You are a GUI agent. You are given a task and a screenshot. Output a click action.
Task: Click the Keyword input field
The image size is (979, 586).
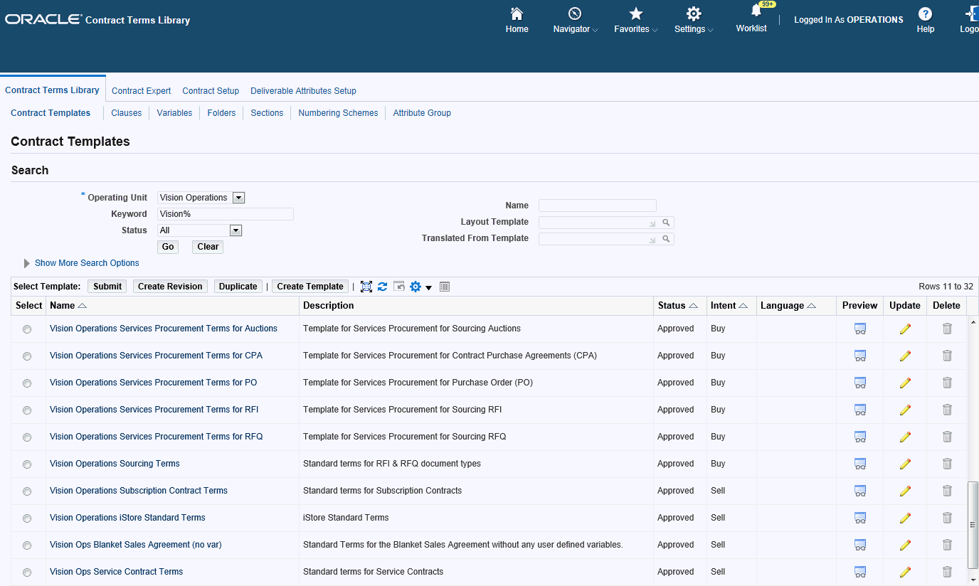point(226,214)
